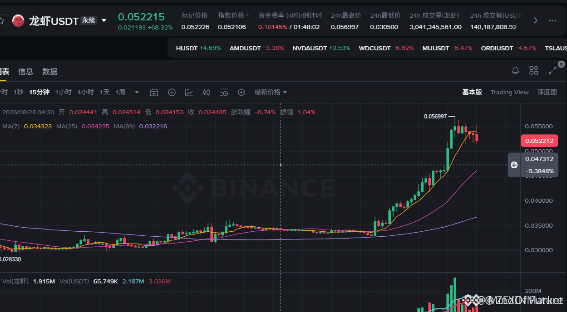This screenshot has width=567, height=312.
Task: Switch to Trading View chart mode
Action: pyautogui.click(x=509, y=92)
